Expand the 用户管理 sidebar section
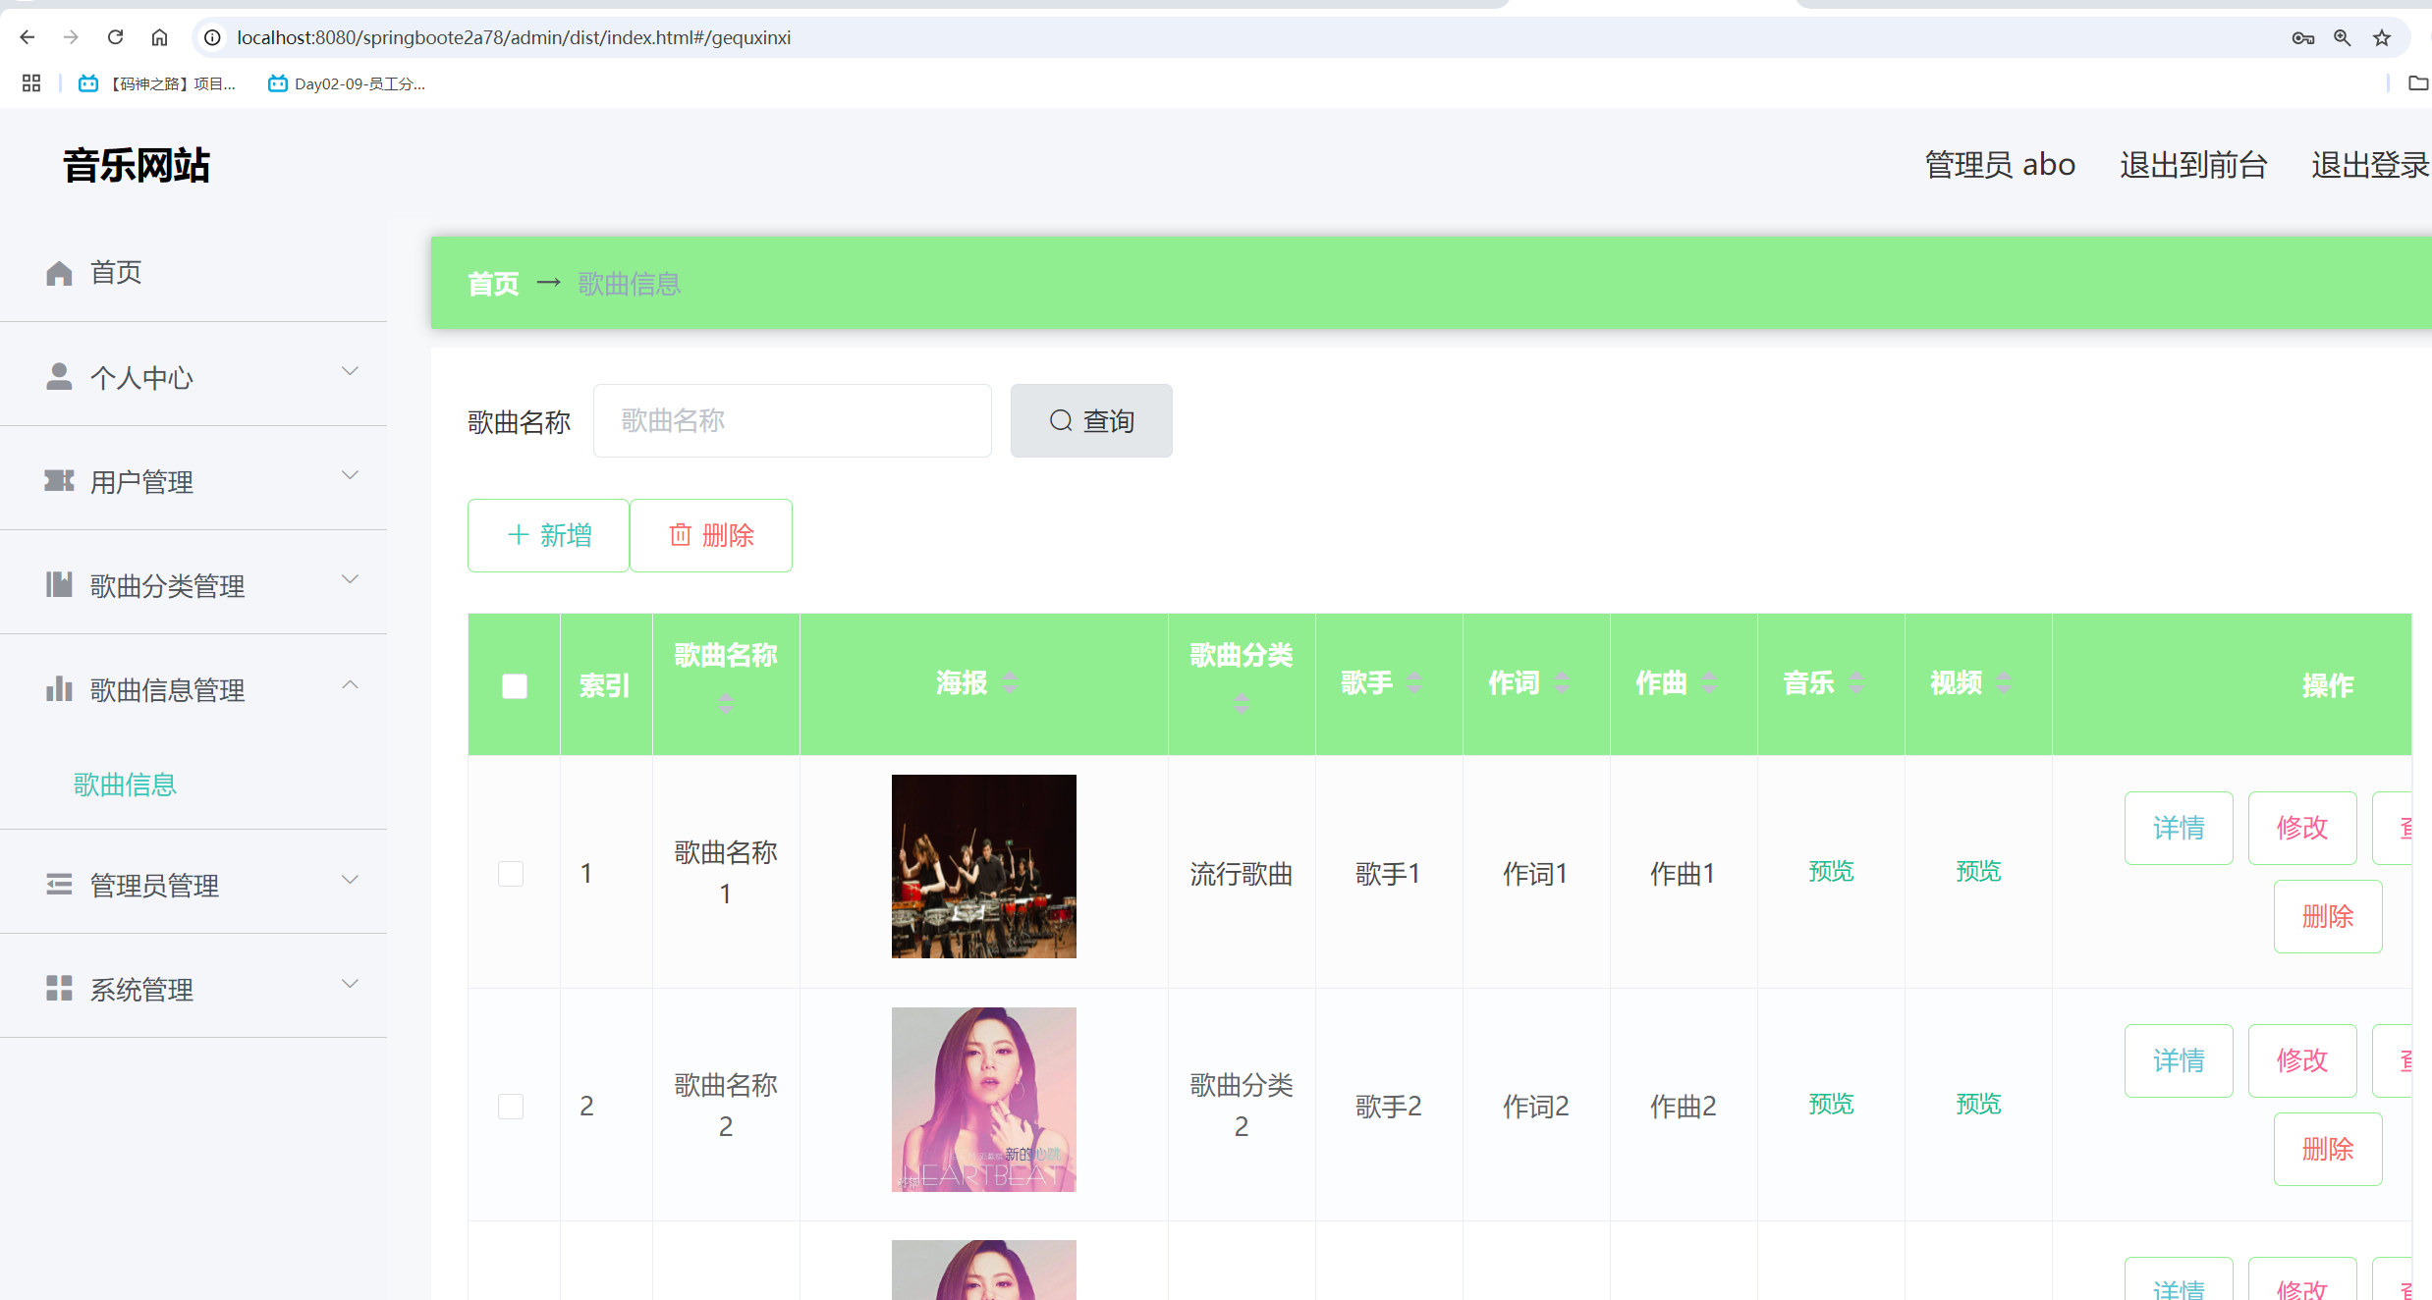The image size is (2432, 1300). (351, 474)
